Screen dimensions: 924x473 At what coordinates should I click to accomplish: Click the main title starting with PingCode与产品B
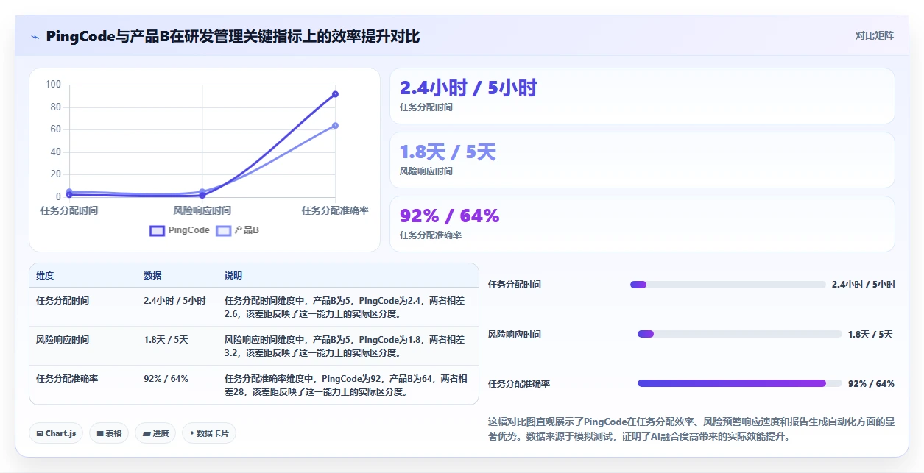click(233, 37)
